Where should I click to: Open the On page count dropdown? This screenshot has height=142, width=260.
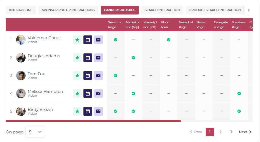pyautogui.click(x=35, y=132)
